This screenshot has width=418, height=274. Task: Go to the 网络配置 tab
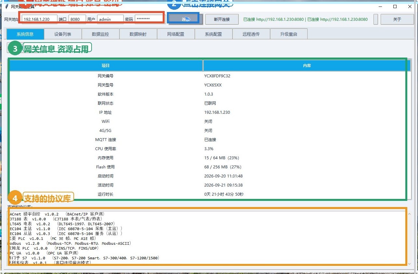coord(176,34)
